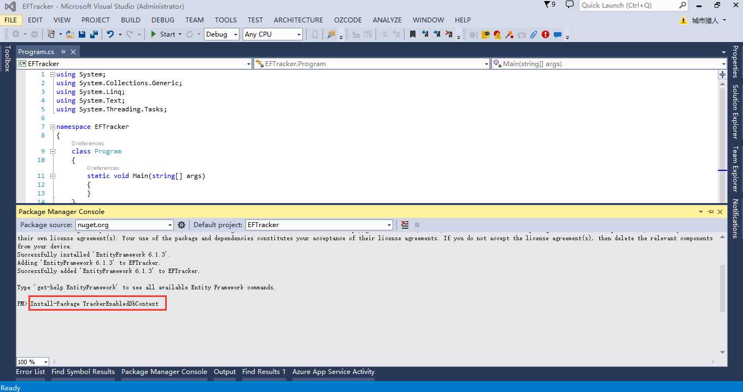Clear the Package Manager Console output

[405, 225]
